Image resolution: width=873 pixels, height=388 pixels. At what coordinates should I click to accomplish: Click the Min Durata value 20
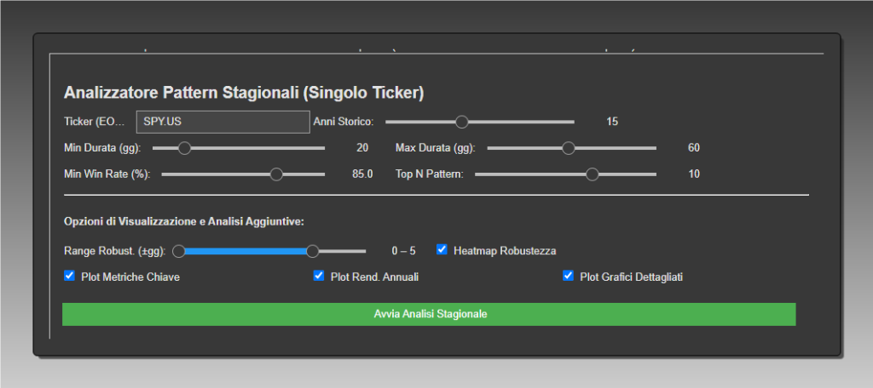coord(361,148)
